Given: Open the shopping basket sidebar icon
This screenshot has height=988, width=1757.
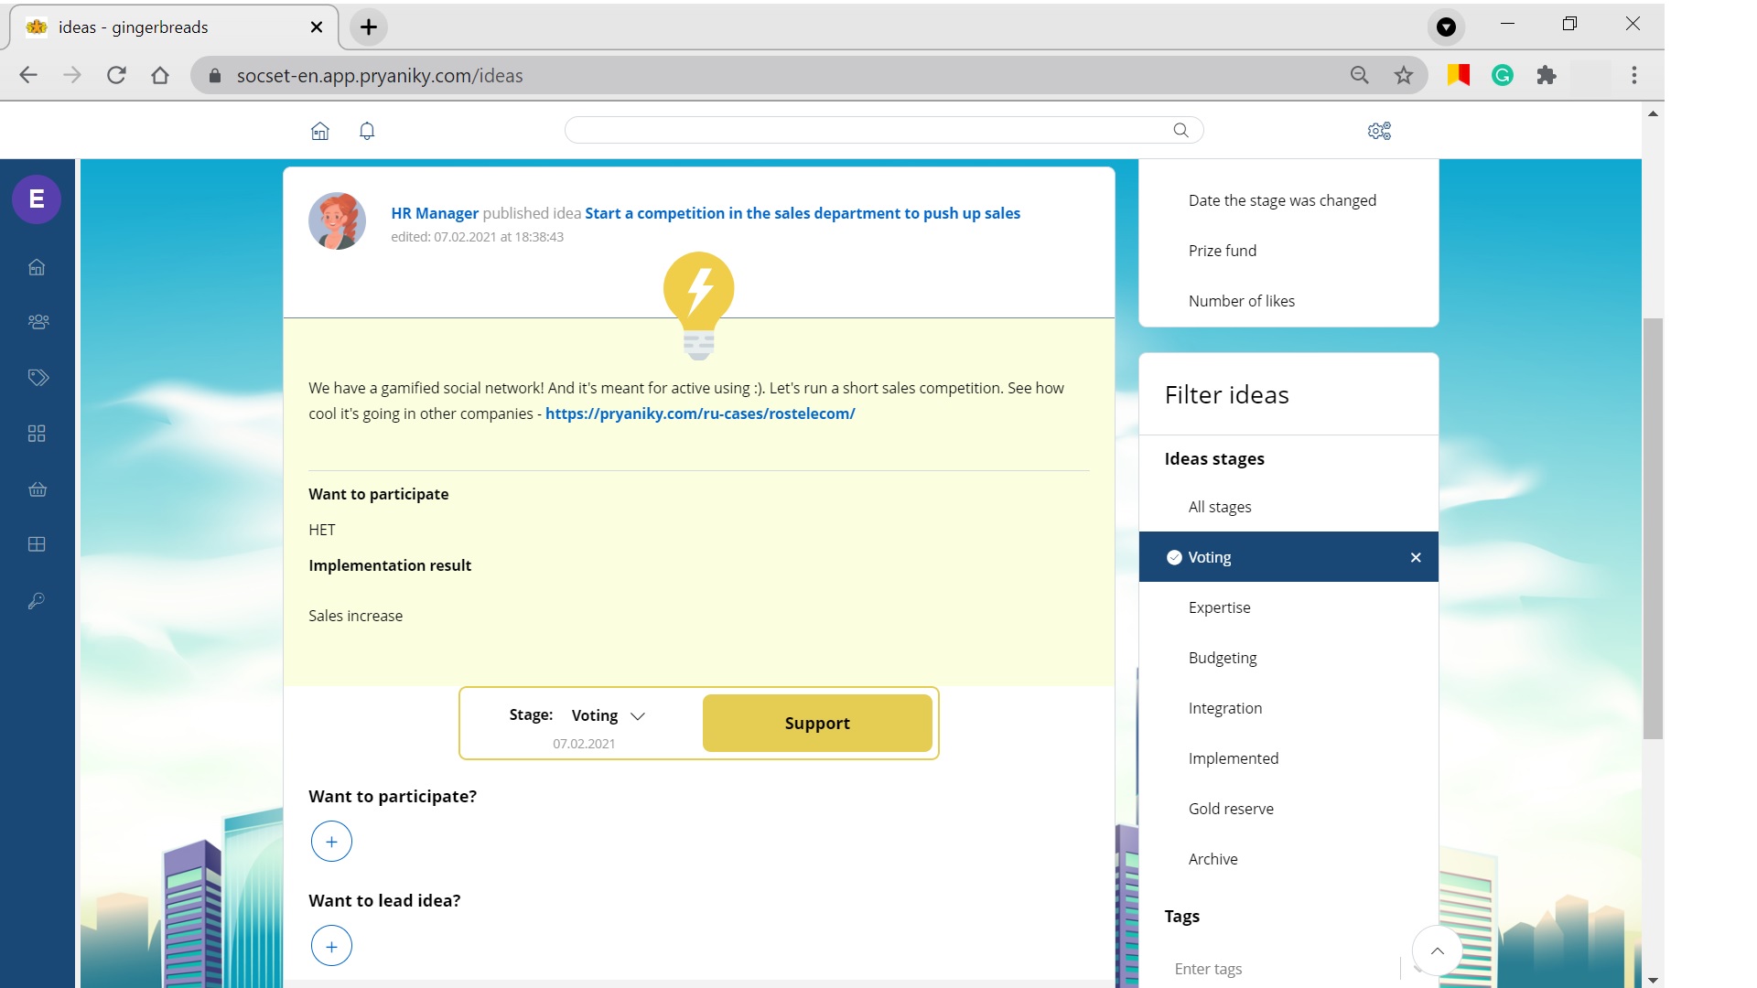Looking at the screenshot, I should (38, 489).
